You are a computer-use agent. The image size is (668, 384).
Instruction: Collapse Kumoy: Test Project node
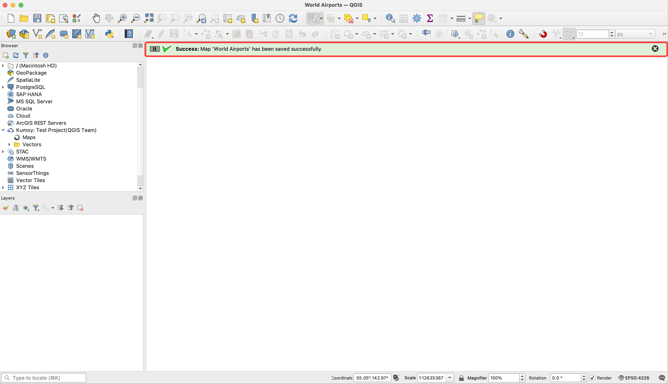coord(3,130)
